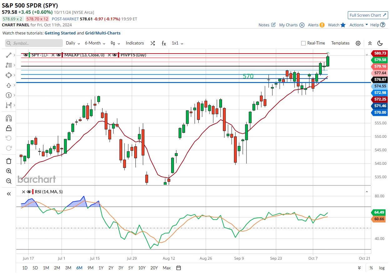Select the trend line drawing tool
This screenshot has width=390, height=275.
coord(8,55)
